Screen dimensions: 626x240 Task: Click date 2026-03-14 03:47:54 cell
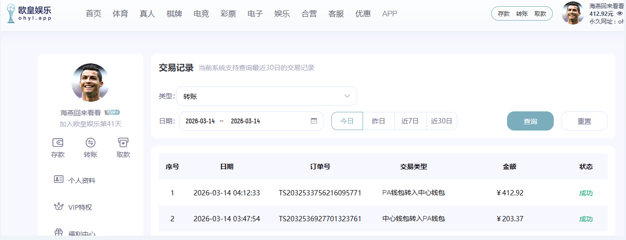(227, 219)
